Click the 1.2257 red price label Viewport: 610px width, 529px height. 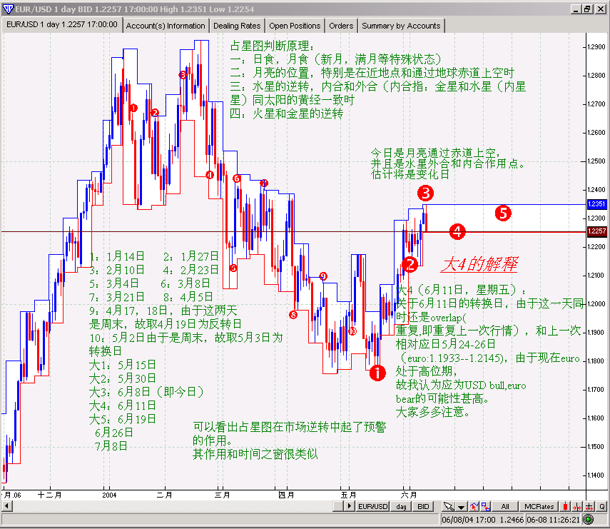click(x=596, y=231)
